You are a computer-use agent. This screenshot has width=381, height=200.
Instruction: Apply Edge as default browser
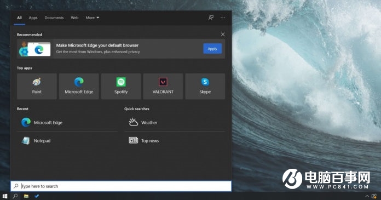(212, 49)
